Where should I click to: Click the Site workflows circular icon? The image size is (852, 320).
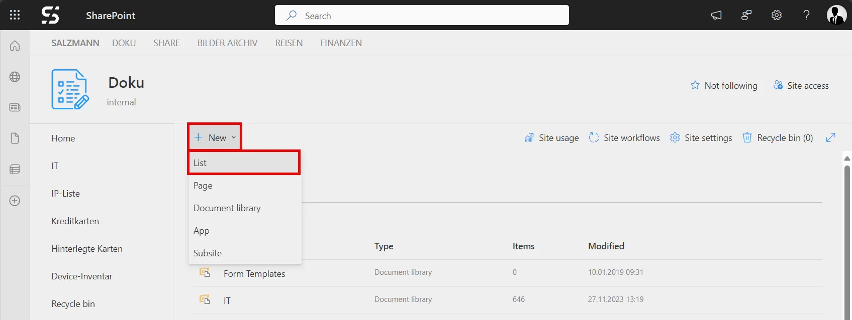tap(594, 137)
